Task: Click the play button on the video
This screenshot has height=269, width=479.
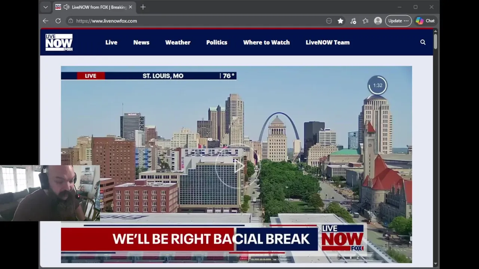Action: (x=238, y=166)
